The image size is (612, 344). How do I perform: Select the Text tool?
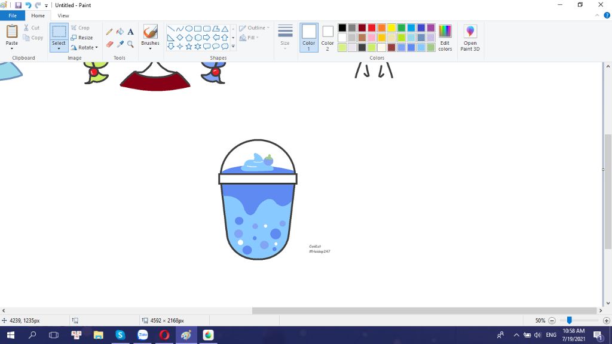pyautogui.click(x=130, y=32)
